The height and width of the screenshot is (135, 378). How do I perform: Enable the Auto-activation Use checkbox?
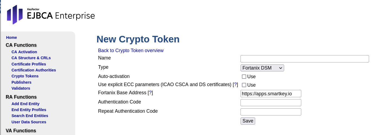tap(244, 77)
